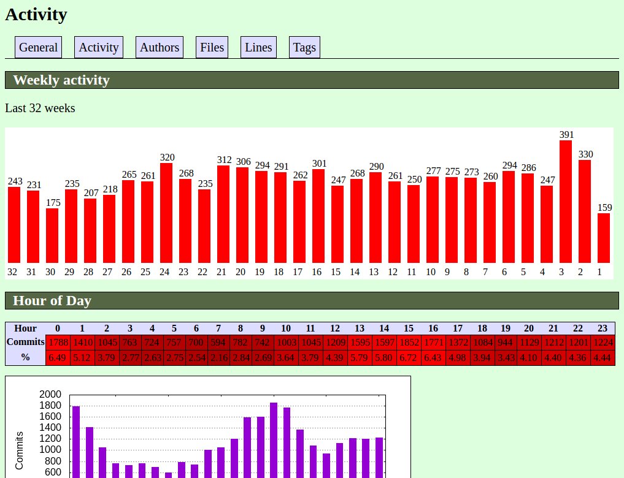
Task: Click the percentage cell showing 4.98
Action: [458, 358]
